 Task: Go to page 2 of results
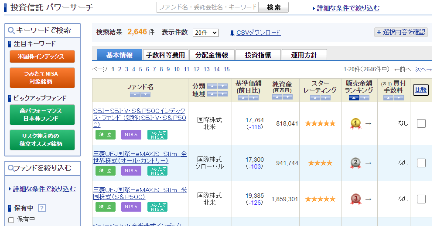point(119,70)
